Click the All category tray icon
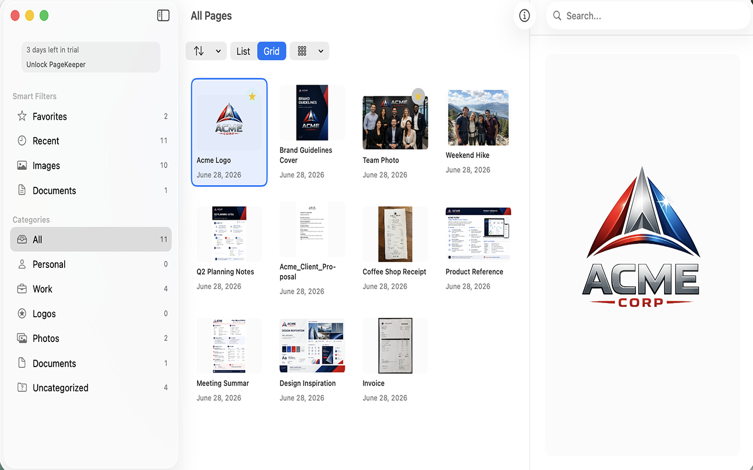Viewport: 753px width, 470px height. 22,239
